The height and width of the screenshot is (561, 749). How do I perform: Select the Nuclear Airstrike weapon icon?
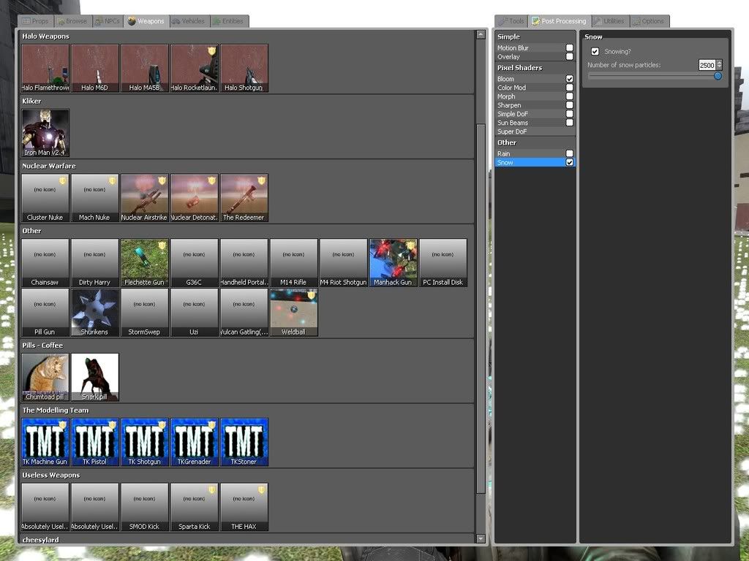(145, 196)
